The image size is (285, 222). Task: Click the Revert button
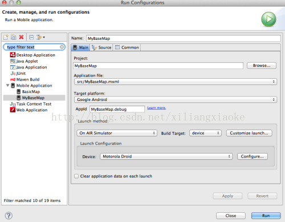point(262,196)
